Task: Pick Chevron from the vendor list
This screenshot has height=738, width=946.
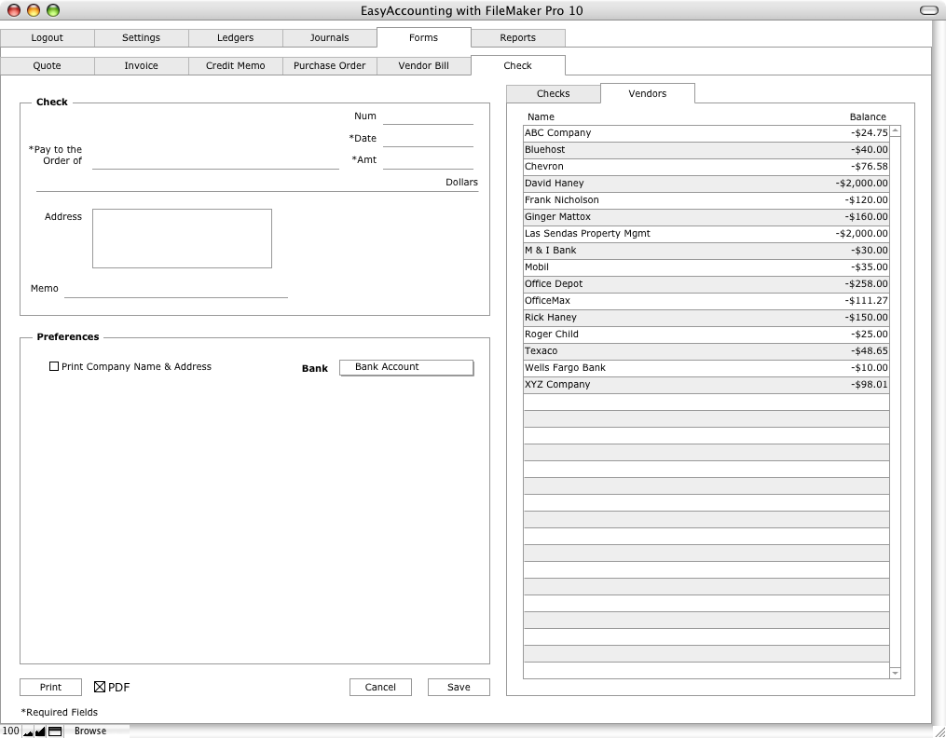Action: [706, 167]
